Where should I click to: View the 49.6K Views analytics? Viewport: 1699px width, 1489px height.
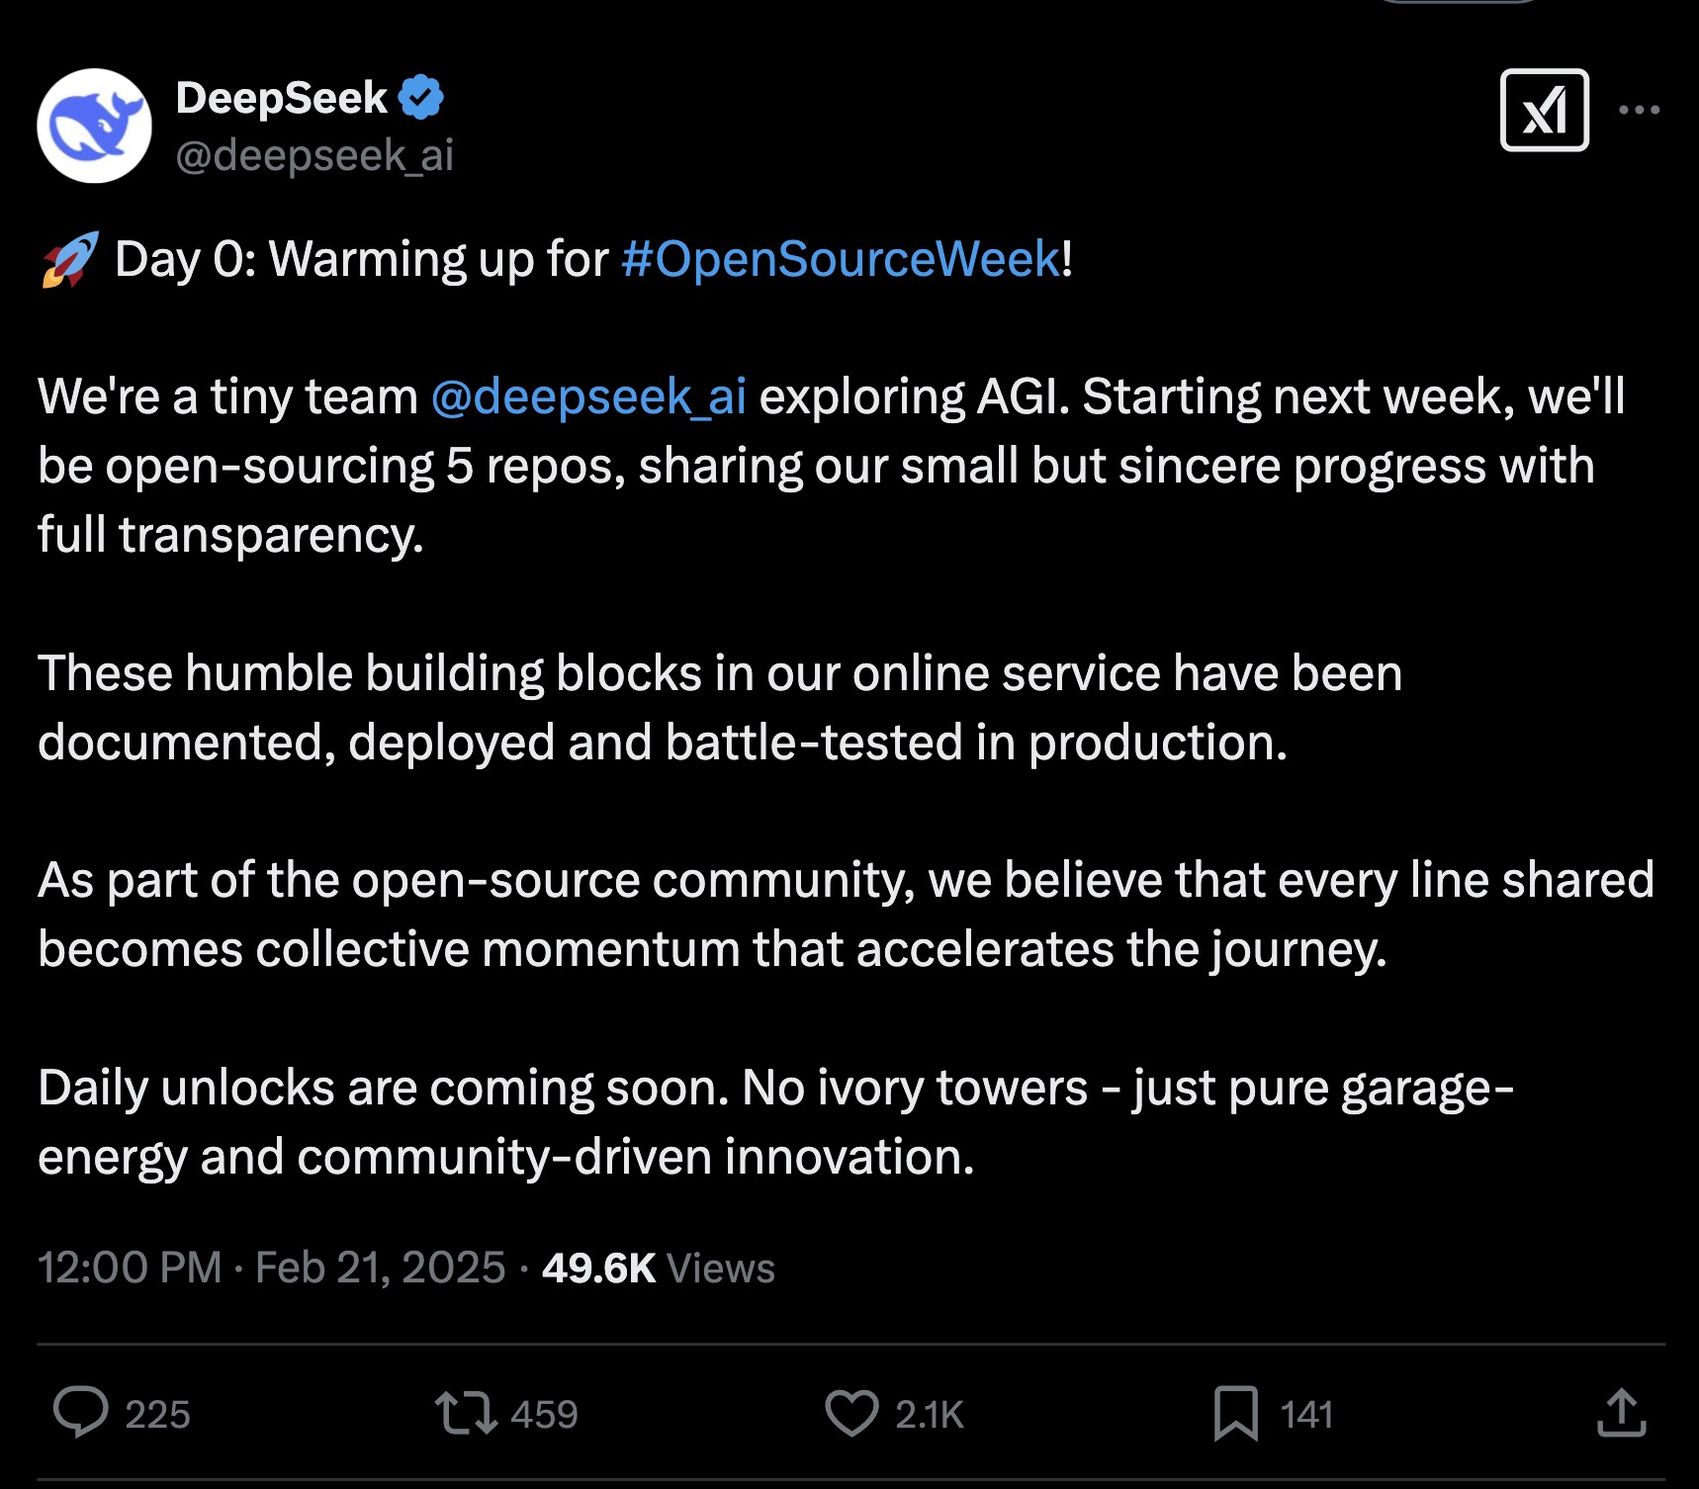point(659,1268)
